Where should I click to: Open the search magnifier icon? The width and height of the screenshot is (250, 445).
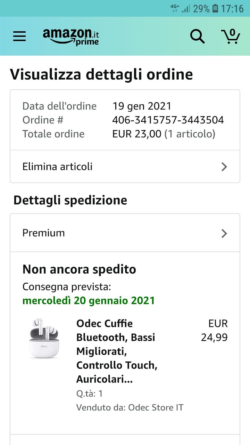click(197, 36)
